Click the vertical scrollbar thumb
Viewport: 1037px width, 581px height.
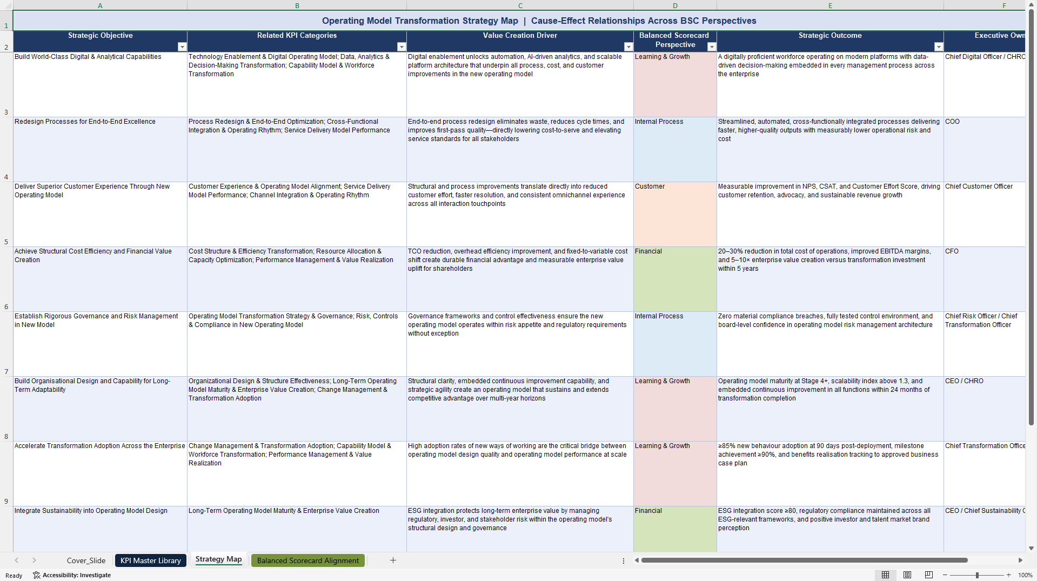click(x=1031, y=217)
